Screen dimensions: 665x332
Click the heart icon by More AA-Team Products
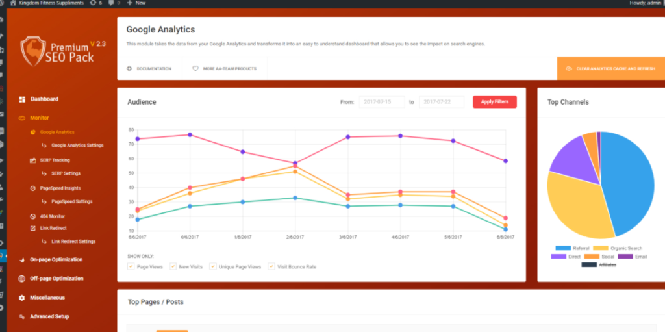[195, 68]
